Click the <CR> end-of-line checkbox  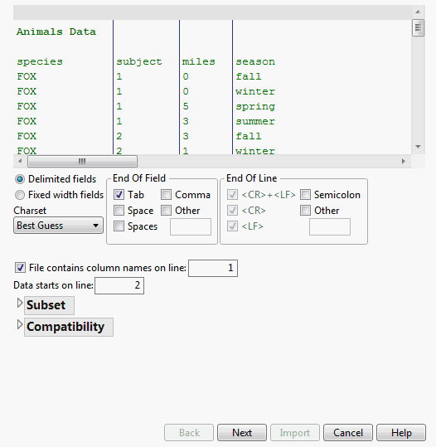coord(233,211)
